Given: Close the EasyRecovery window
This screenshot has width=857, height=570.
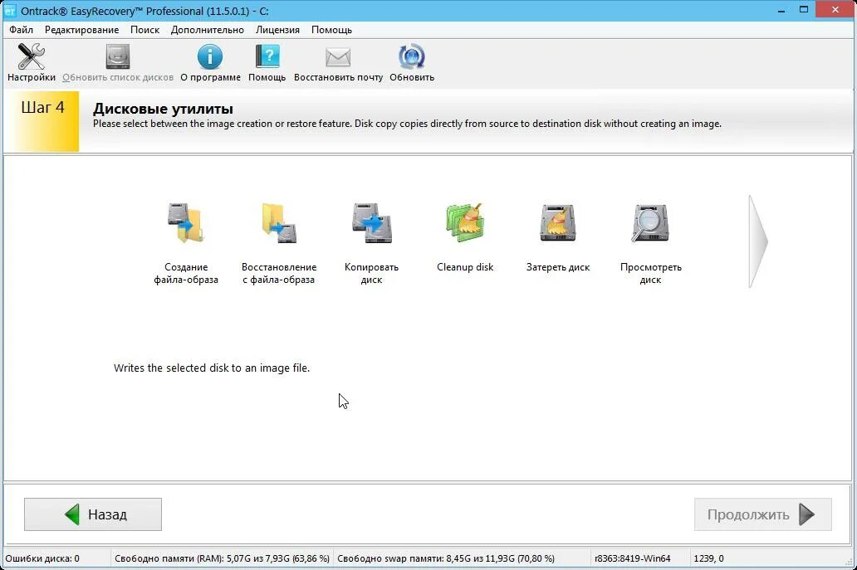Looking at the screenshot, I should pyautogui.click(x=835, y=10).
